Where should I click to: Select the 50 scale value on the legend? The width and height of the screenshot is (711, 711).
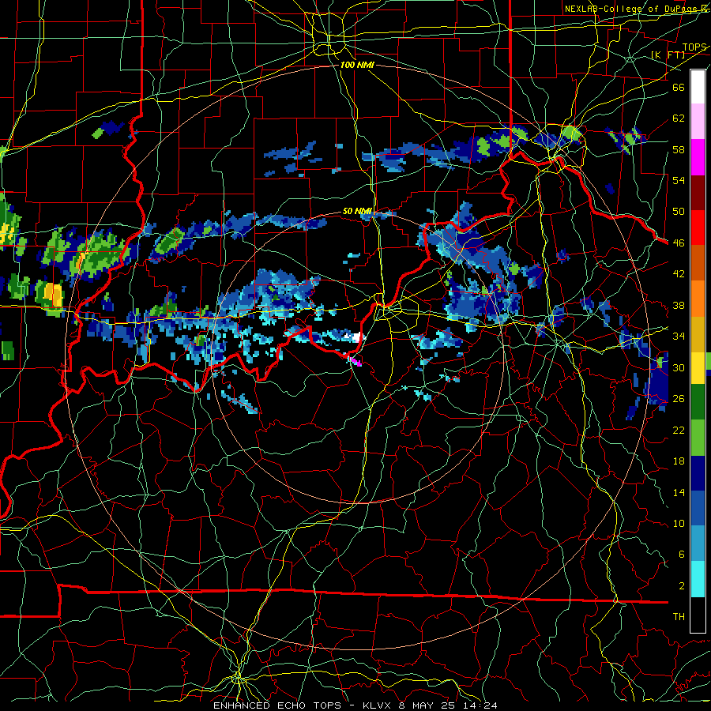(679, 211)
